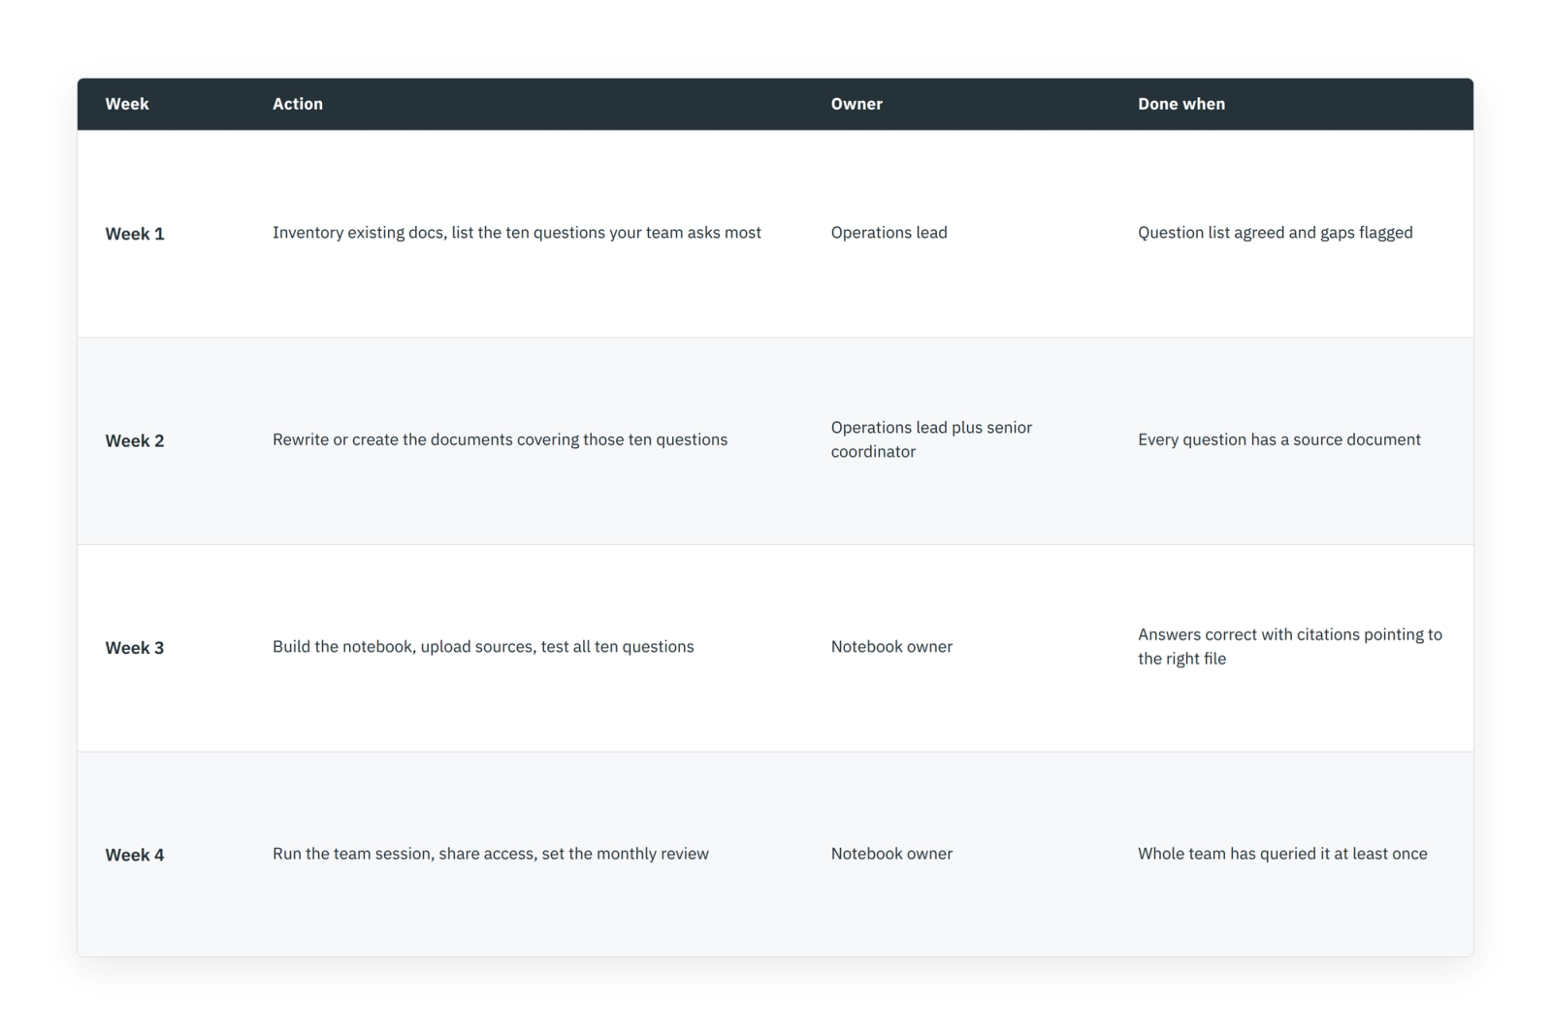
Task: Click "Run the team session" action cell
Action: pyautogui.click(x=491, y=854)
